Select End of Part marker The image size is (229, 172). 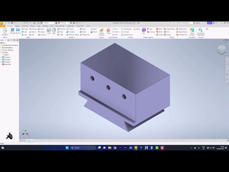[x=6, y=64]
